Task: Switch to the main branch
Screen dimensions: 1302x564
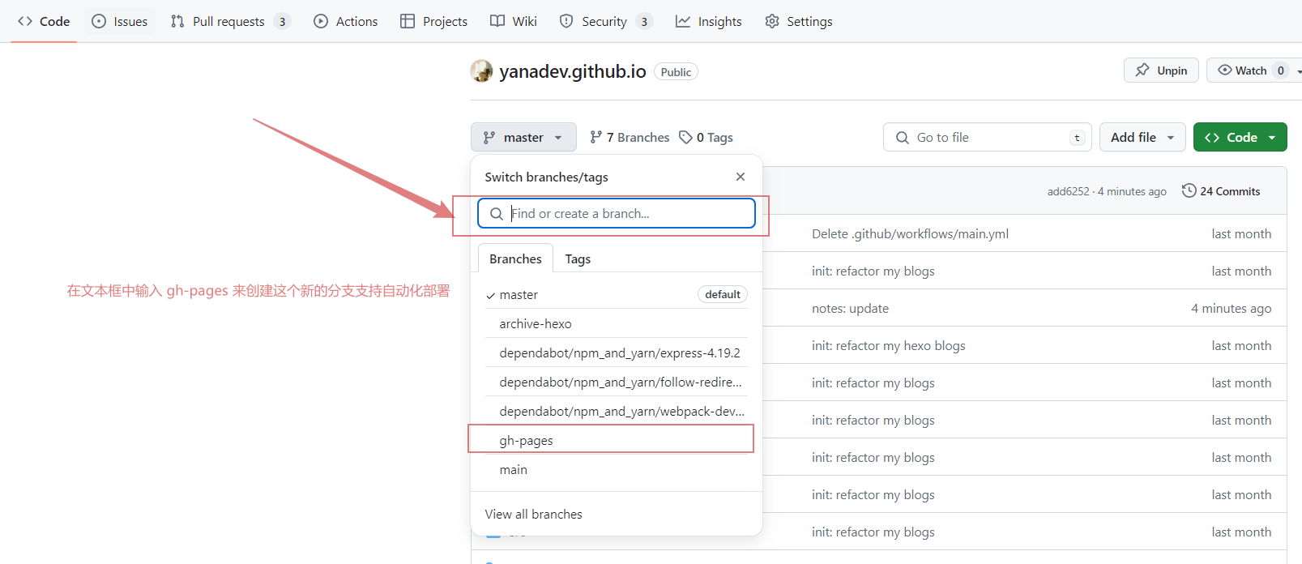Action: pos(617,469)
